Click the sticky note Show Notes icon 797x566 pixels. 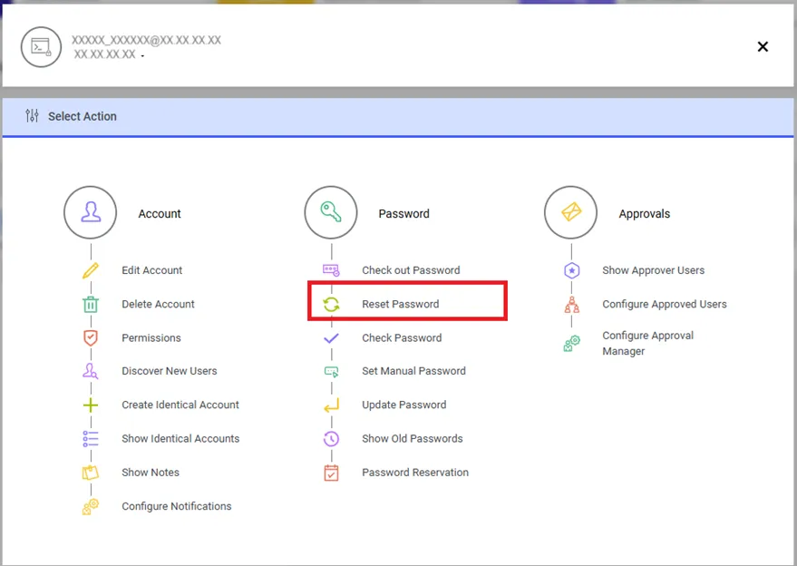[x=91, y=473]
